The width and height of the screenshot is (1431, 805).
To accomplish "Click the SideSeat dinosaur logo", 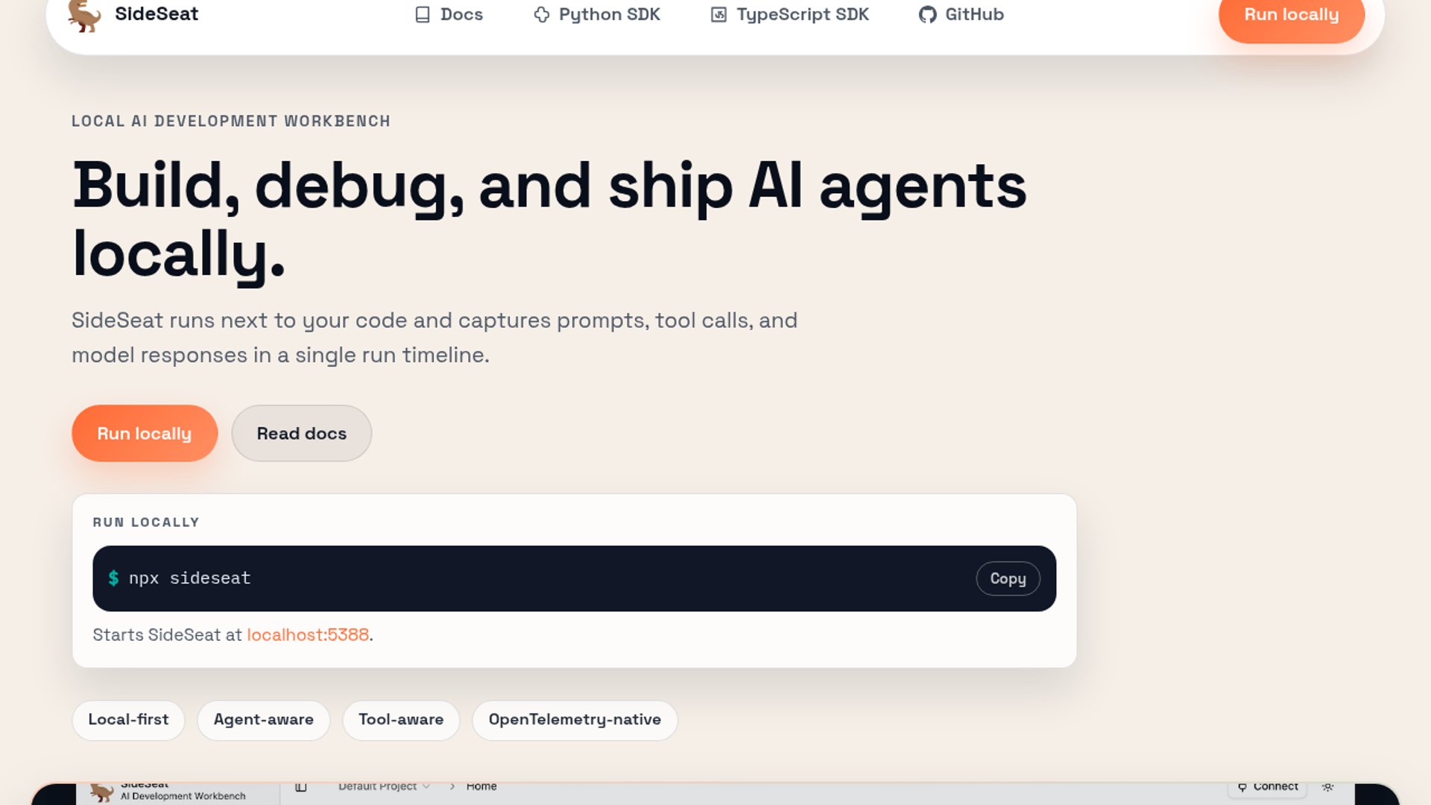I will 84,15.
